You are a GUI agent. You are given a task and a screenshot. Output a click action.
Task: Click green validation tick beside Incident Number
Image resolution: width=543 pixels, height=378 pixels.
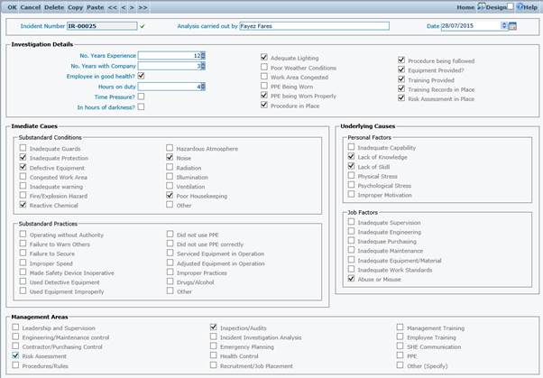pyautogui.click(x=143, y=26)
